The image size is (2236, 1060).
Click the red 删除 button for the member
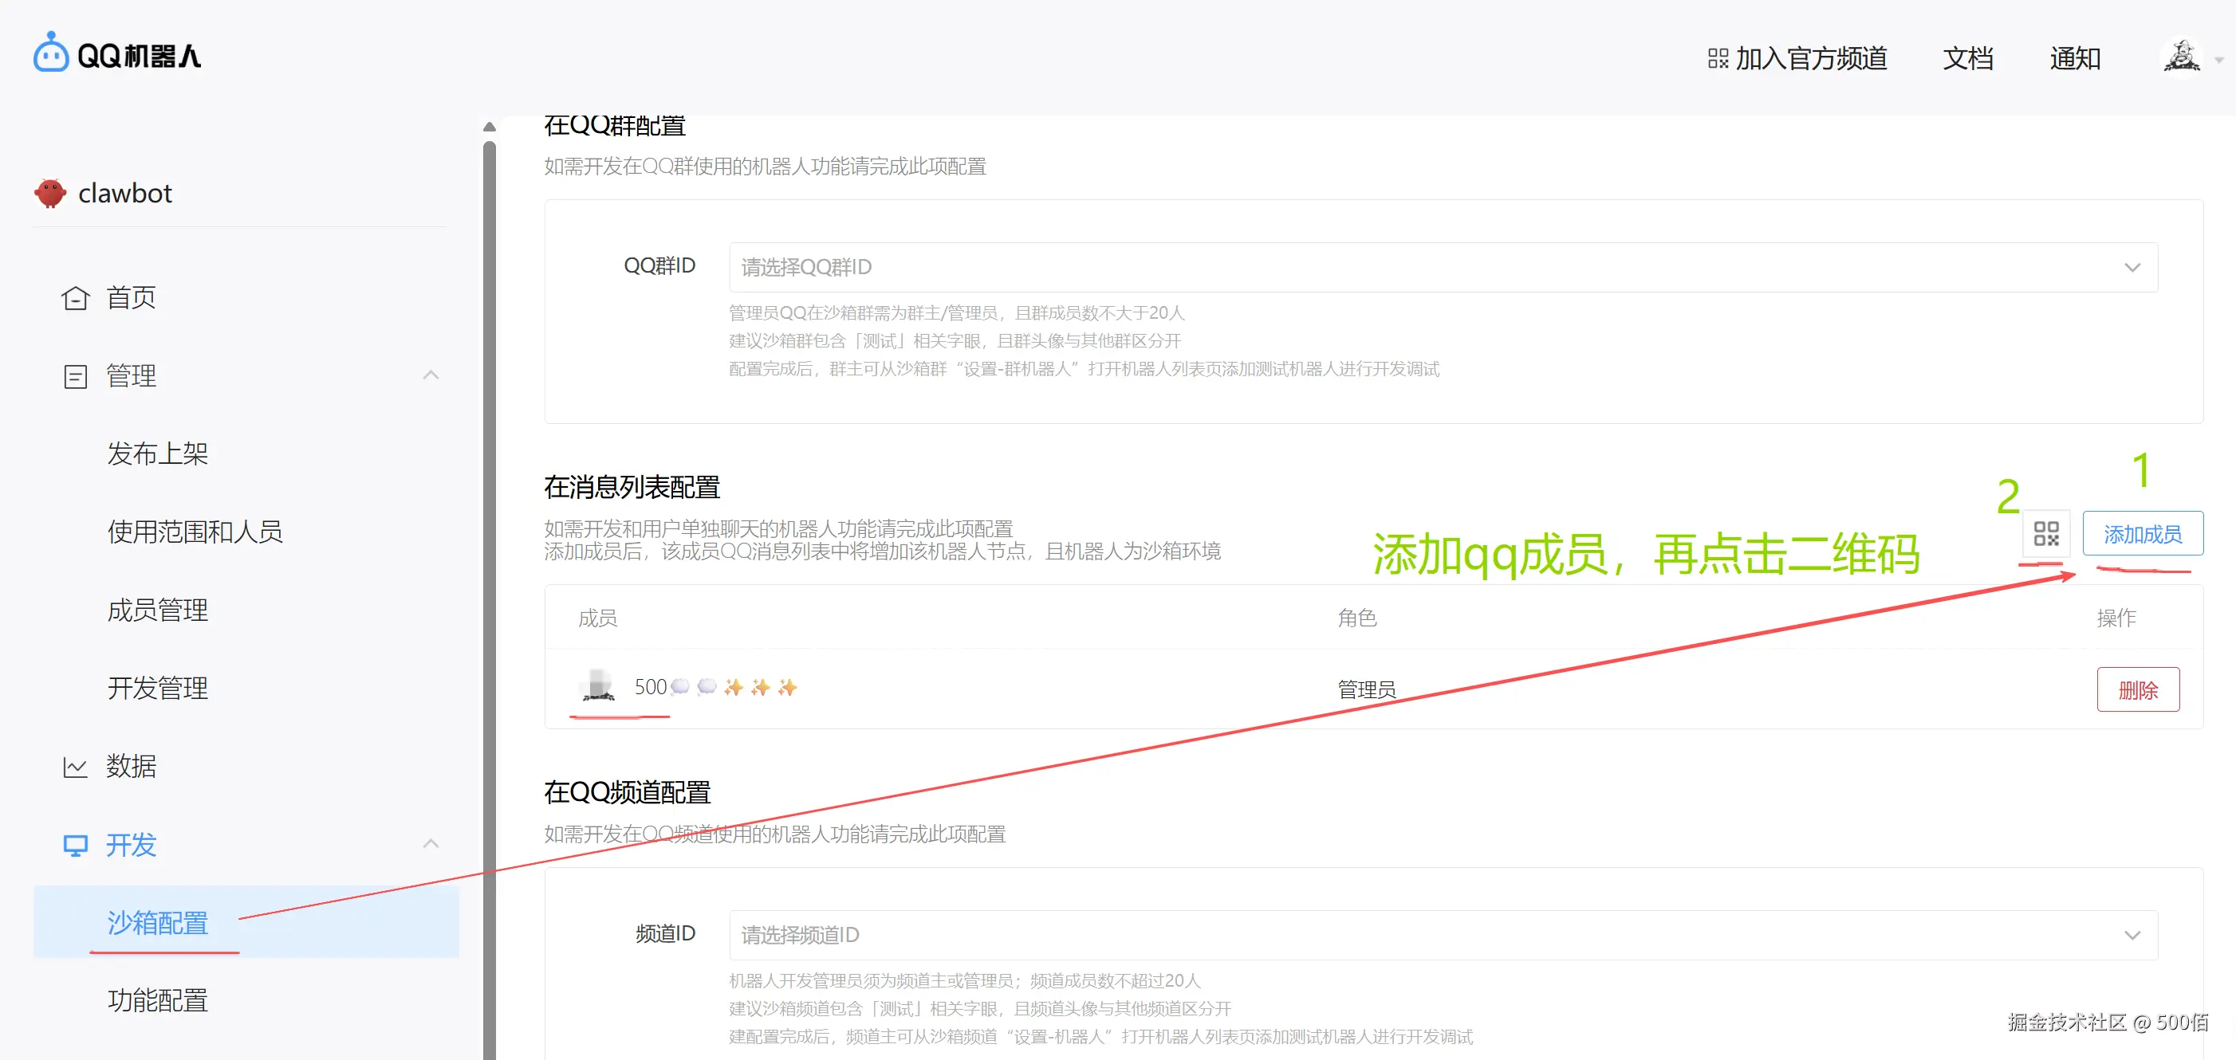tap(2137, 689)
